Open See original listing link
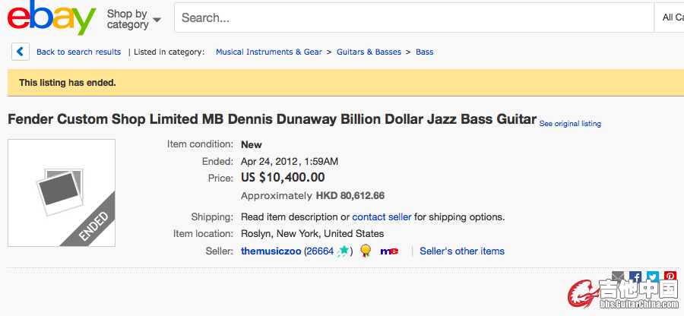Viewport: 684px width, 316px height. coord(570,124)
